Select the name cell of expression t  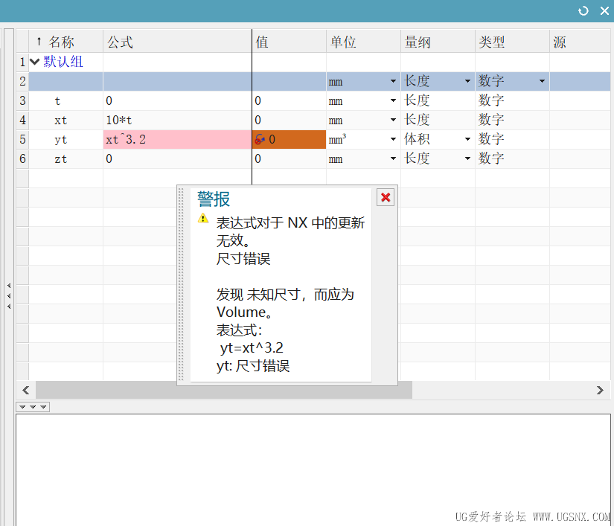tap(65, 100)
